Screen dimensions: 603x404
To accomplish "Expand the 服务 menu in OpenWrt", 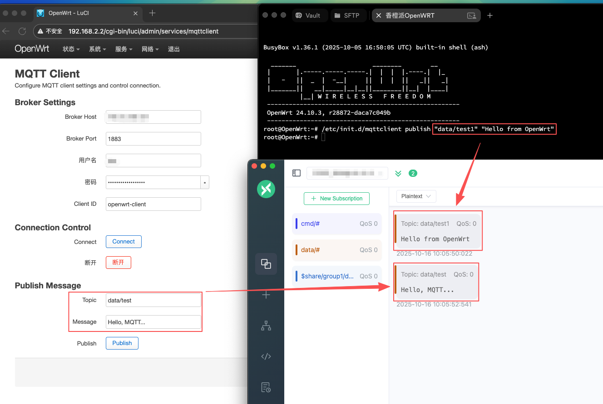I will coord(124,49).
